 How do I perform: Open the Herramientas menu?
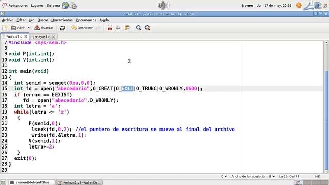click(62, 20)
